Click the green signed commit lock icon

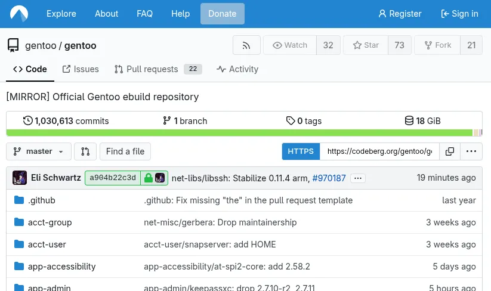click(x=149, y=178)
